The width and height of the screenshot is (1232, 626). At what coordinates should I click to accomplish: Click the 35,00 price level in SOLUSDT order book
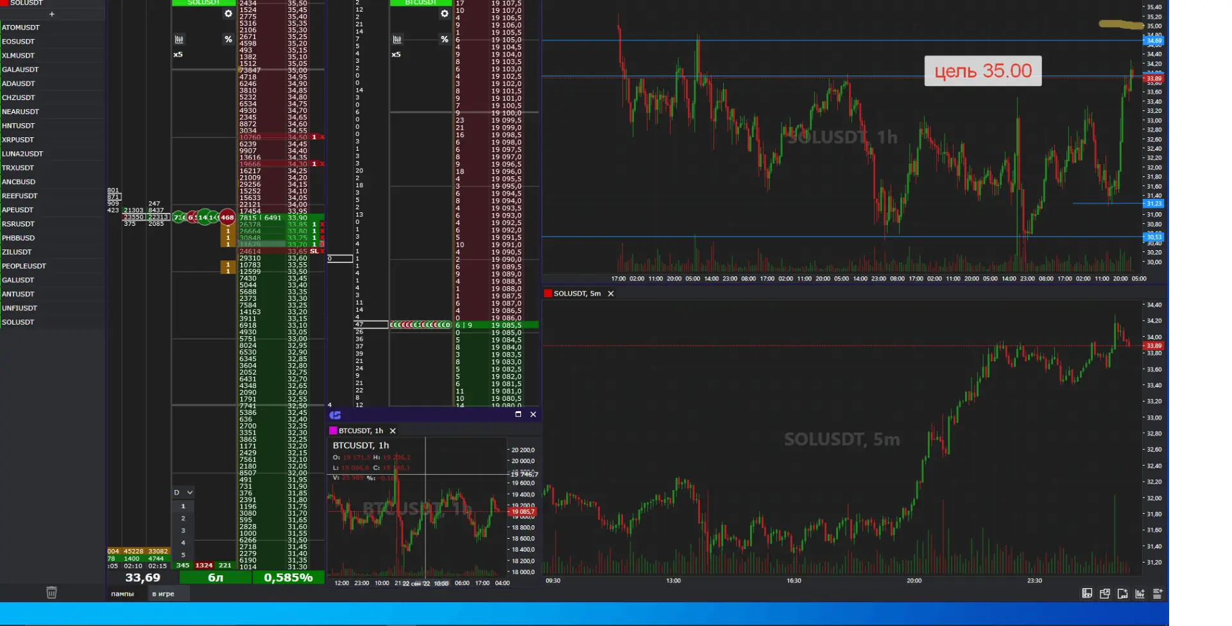[x=297, y=71]
